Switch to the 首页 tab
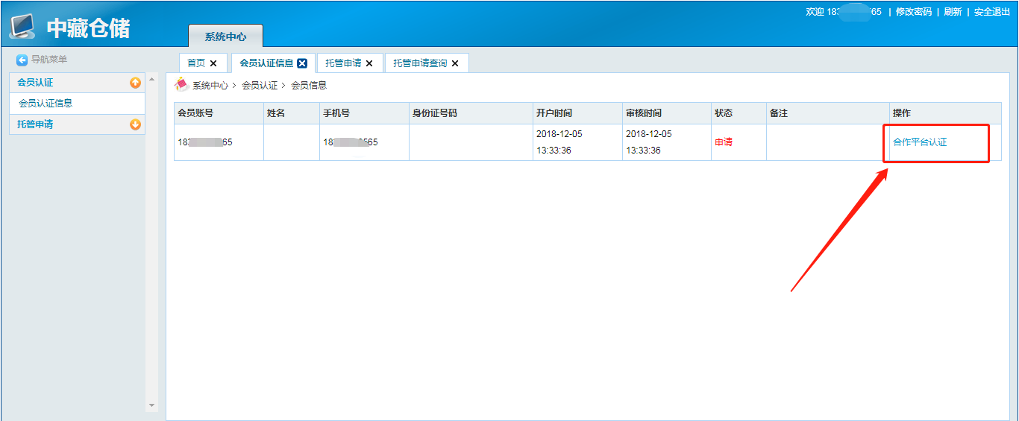The height and width of the screenshot is (421, 1019). click(196, 63)
